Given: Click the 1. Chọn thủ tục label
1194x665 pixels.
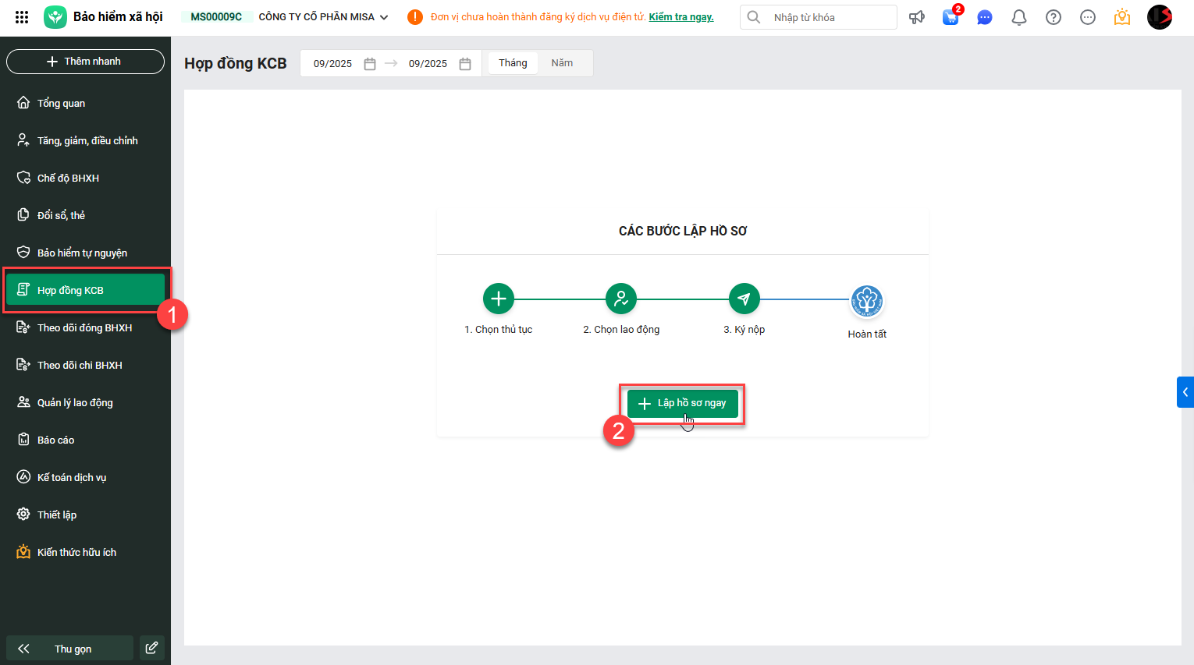Looking at the screenshot, I should [499, 330].
